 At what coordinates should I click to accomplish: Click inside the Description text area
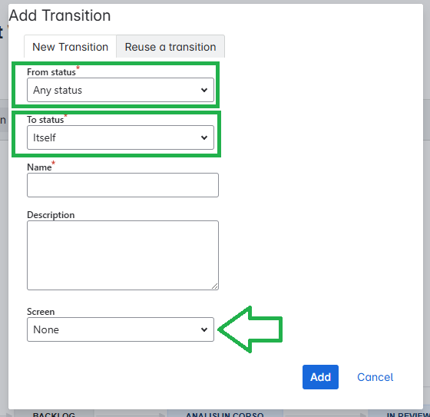pos(123,255)
